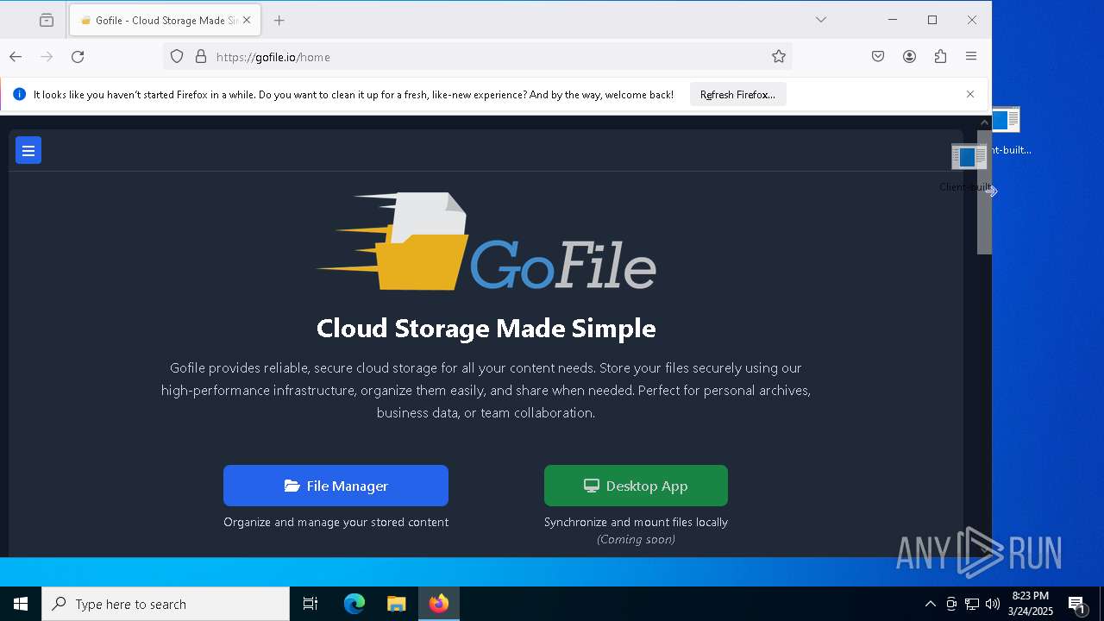View site security lock info
Image resolution: width=1104 pixels, height=621 pixels.
(x=201, y=57)
